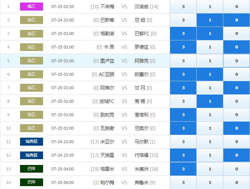Open the 不来梅 home team link

(107, 7)
